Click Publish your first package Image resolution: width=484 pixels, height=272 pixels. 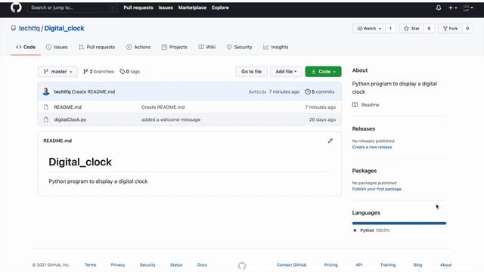(x=377, y=189)
